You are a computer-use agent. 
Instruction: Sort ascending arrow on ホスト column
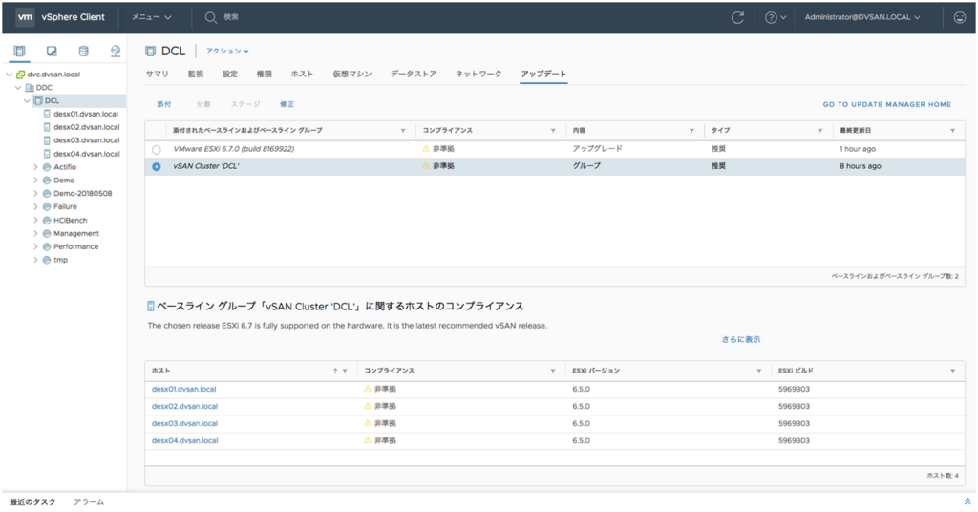coord(335,371)
